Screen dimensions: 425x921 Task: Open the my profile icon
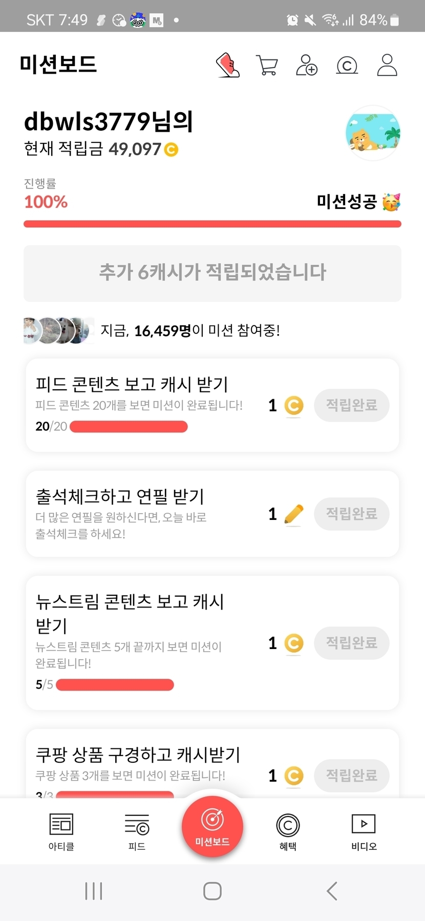tap(387, 65)
